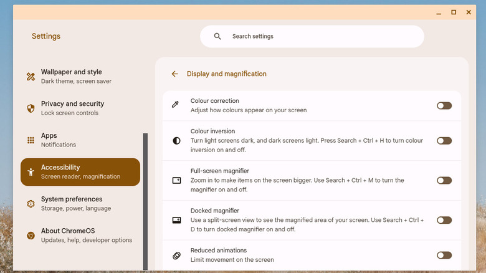Click the System preferences gear icon

[x=31, y=204]
